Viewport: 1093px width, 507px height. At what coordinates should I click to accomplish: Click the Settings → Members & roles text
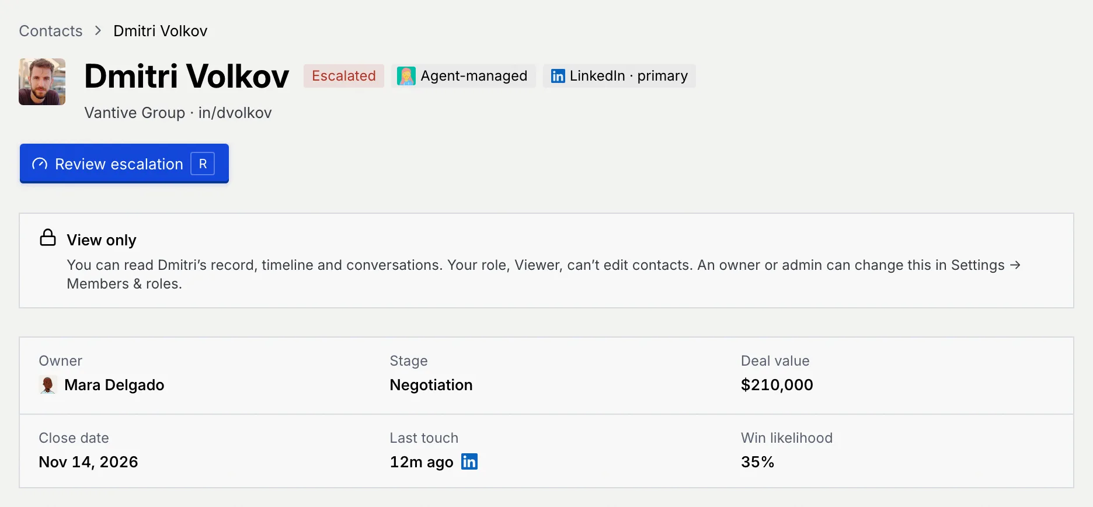click(x=544, y=275)
